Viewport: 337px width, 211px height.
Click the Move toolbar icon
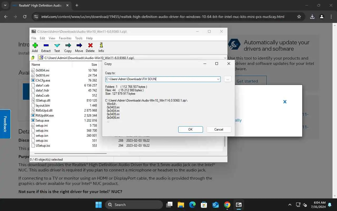[79, 45]
